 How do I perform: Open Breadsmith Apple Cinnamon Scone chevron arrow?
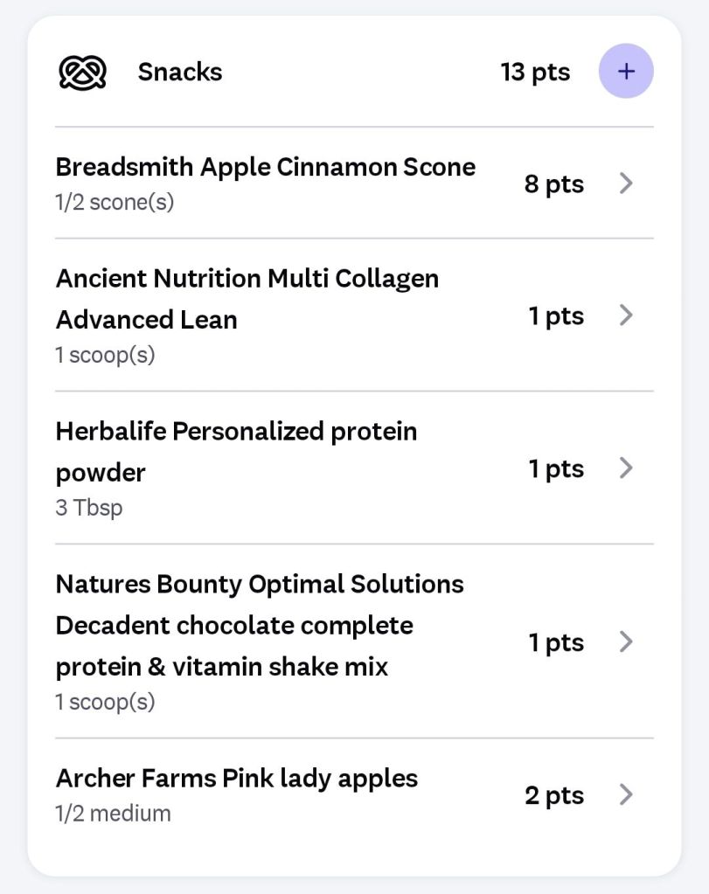[625, 184]
